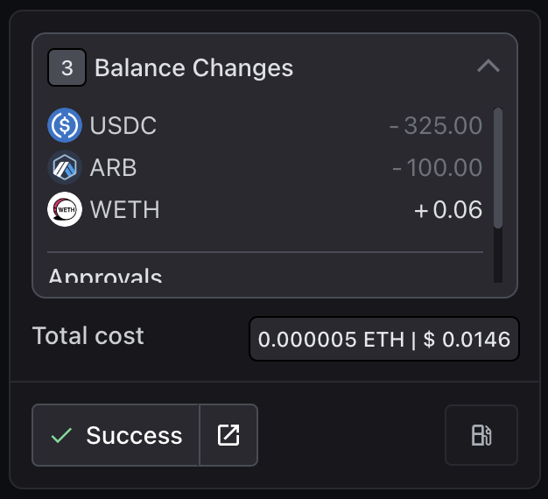Click the gas pump icon button

[x=481, y=435]
